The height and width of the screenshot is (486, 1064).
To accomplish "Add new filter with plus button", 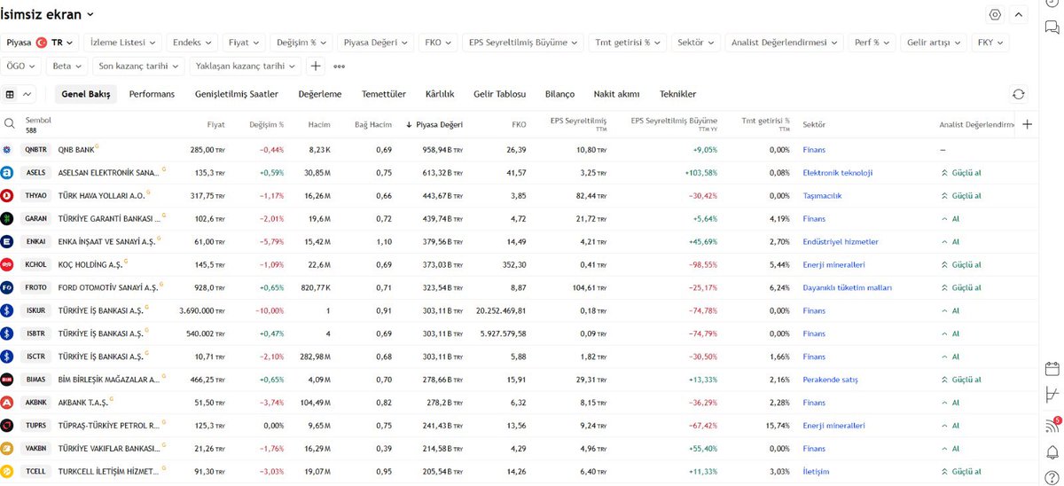I will tap(317, 66).
